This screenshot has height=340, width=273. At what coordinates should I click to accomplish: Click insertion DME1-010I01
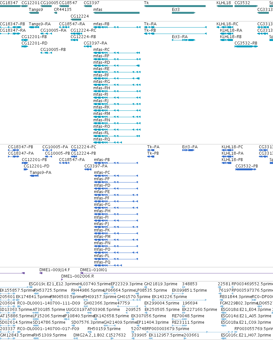coord(94,270)
